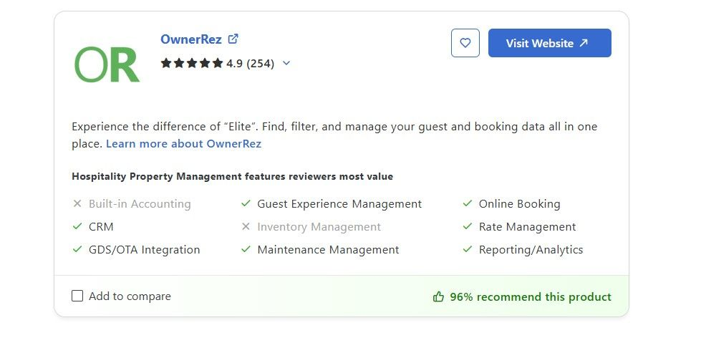Click the checkmark beside Maintenance Management
The image size is (701, 343).
click(x=246, y=249)
